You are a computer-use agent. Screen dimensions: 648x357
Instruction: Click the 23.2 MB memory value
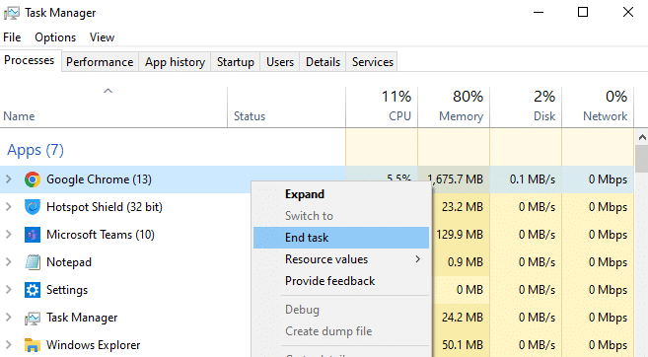tap(463, 207)
